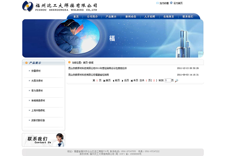Click the 后页 next page arrow
The height and width of the screenshot is (156, 225).
pos(123,81)
